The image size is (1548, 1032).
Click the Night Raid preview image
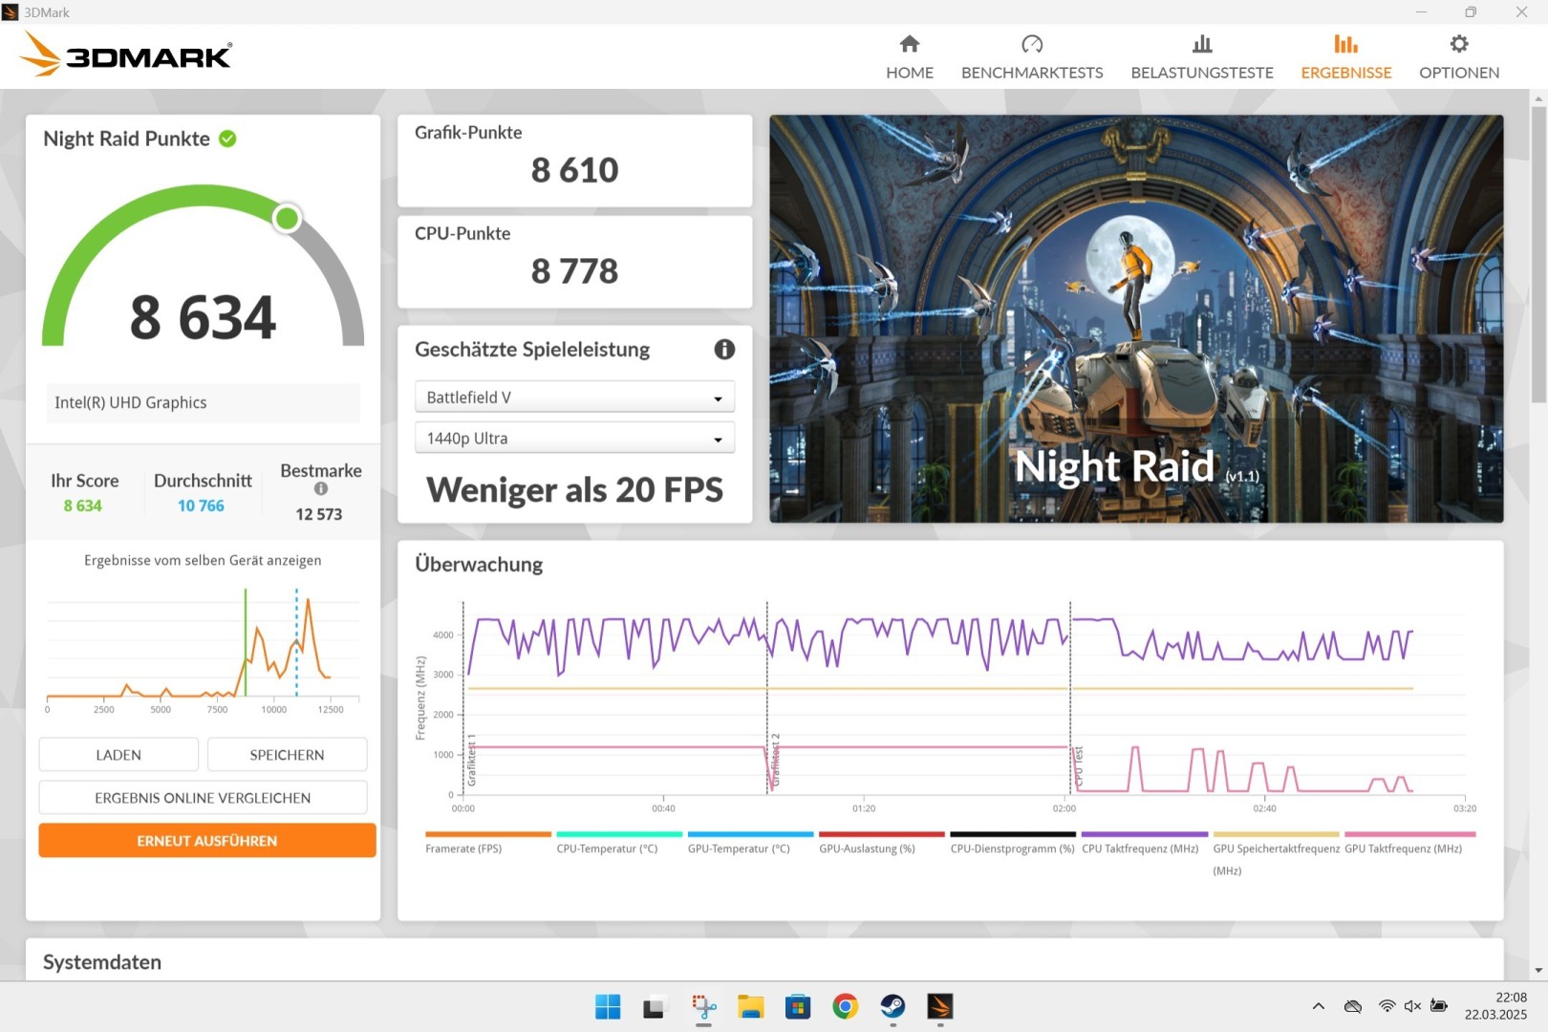click(x=1136, y=318)
